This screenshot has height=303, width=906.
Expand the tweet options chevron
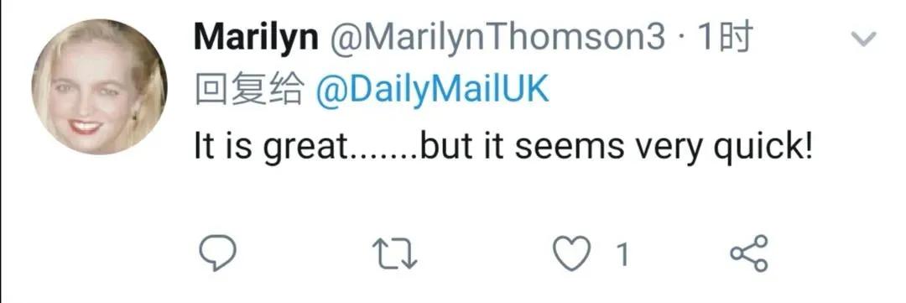864,39
